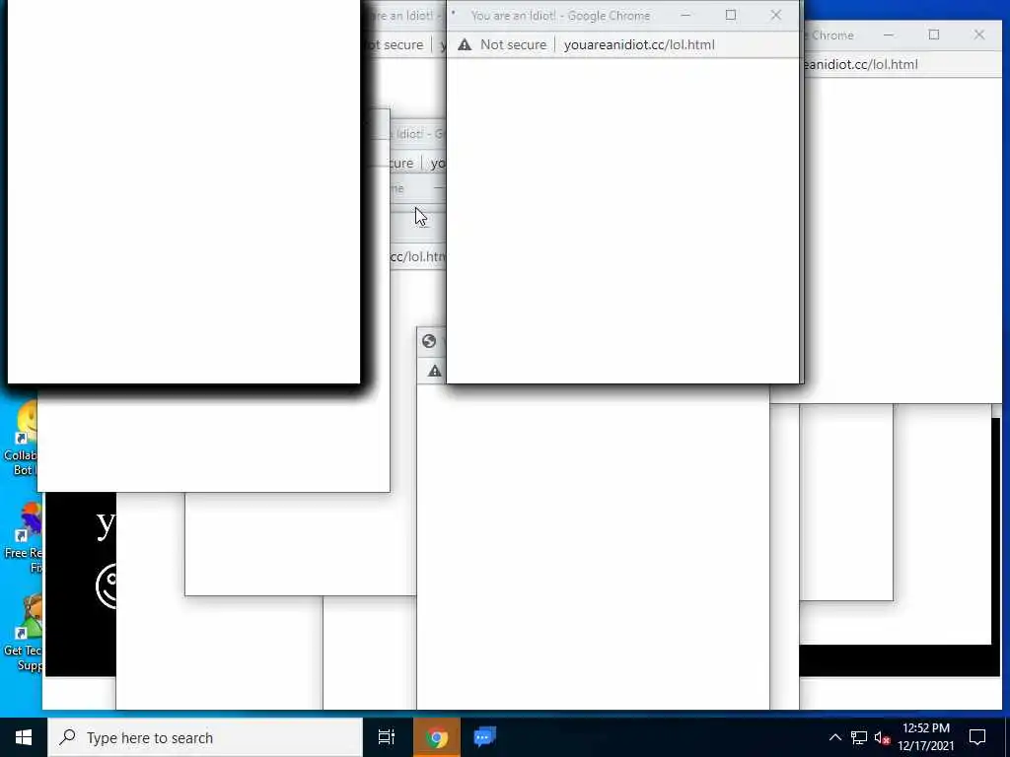Maximize the Chrome window at the far right
The image size is (1010, 757).
[933, 34]
